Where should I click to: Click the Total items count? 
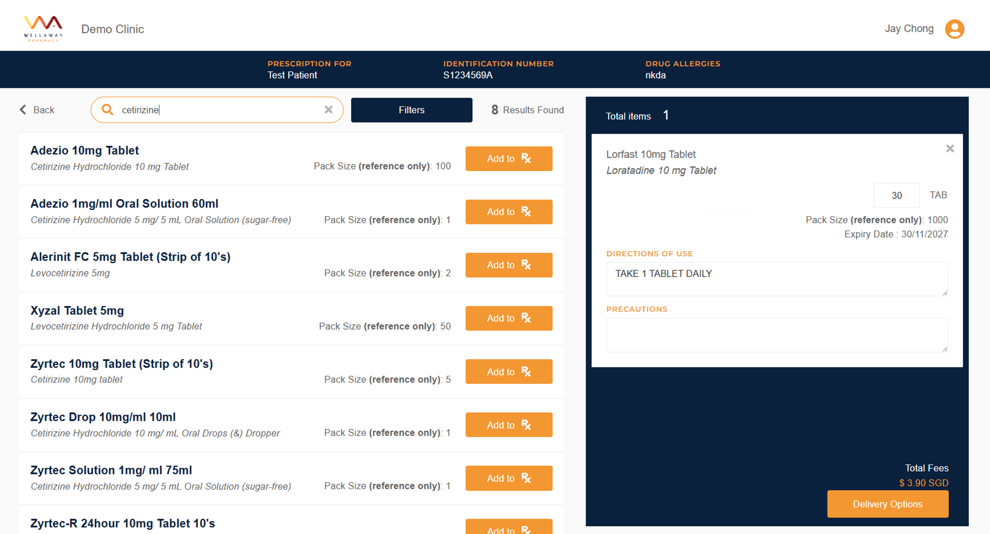pyautogui.click(x=666, y=115)
